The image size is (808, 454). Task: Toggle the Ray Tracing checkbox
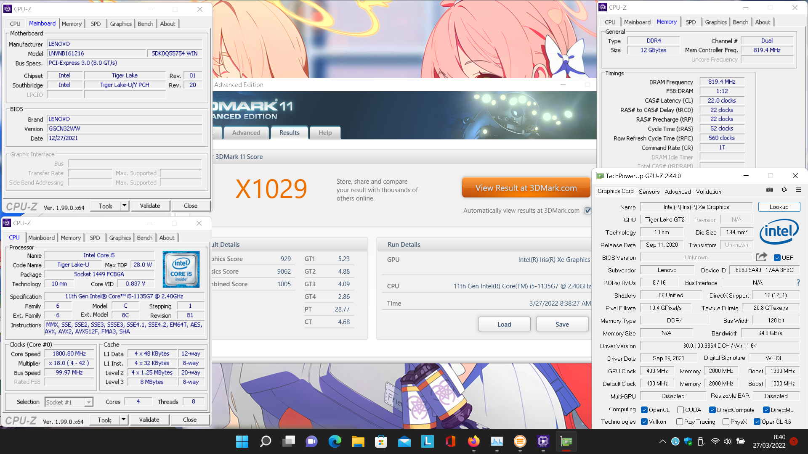[x=680, y=422]
